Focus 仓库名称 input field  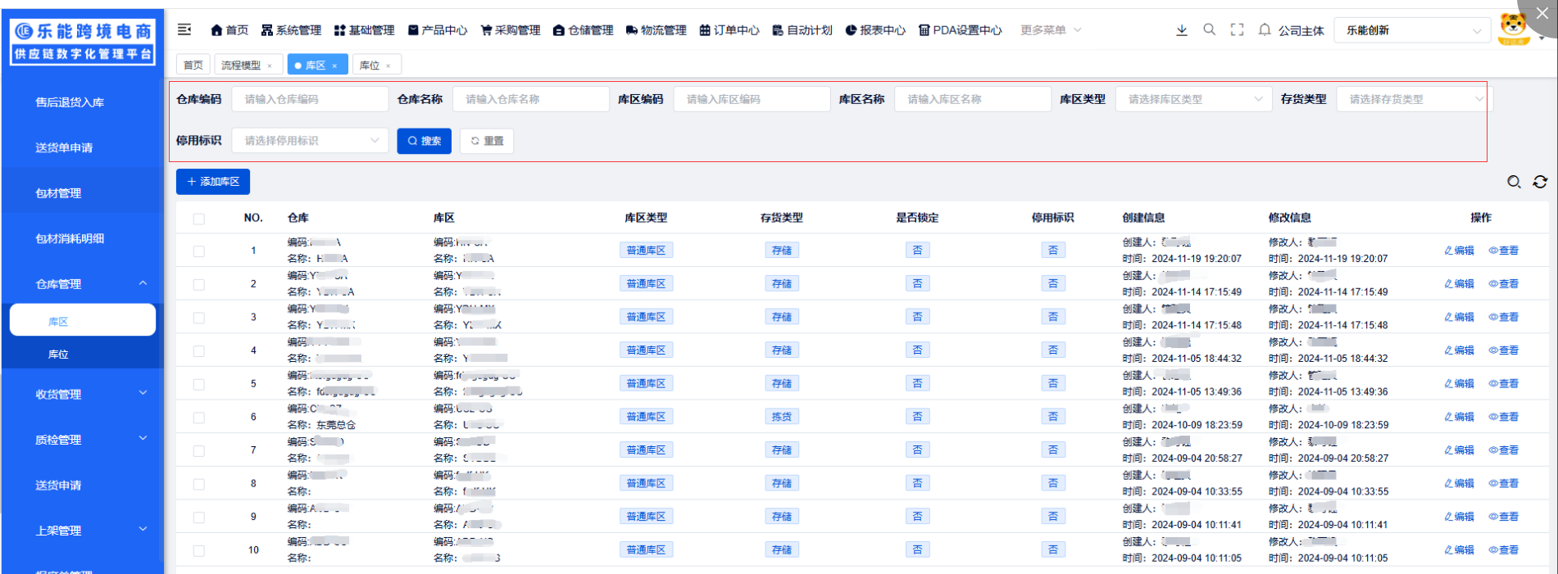[x=531, y=99]
